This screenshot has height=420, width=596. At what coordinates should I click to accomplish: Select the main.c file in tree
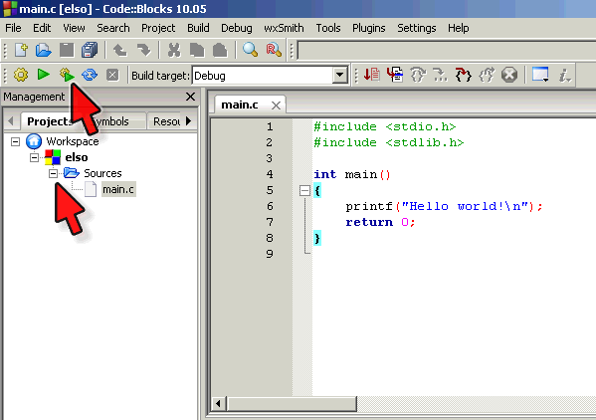(118, 189)
